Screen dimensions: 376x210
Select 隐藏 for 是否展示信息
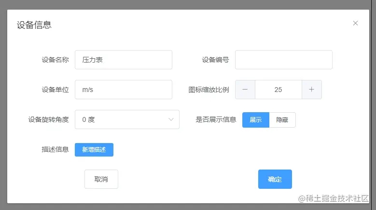(x=282, y=120)
